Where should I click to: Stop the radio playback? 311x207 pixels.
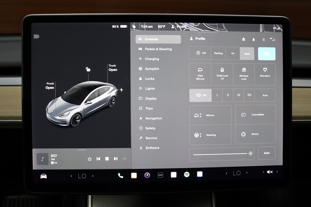click(x=107, y=159)
